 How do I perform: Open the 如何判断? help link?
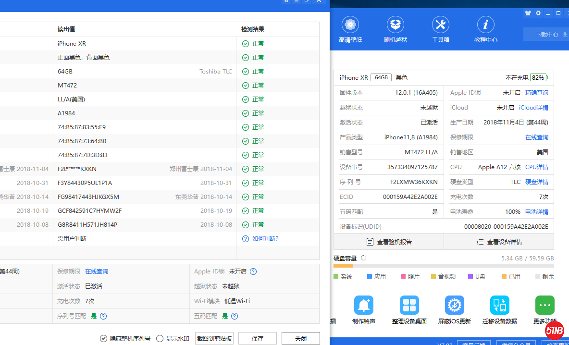pyautogui.click(x=265, y=239)
